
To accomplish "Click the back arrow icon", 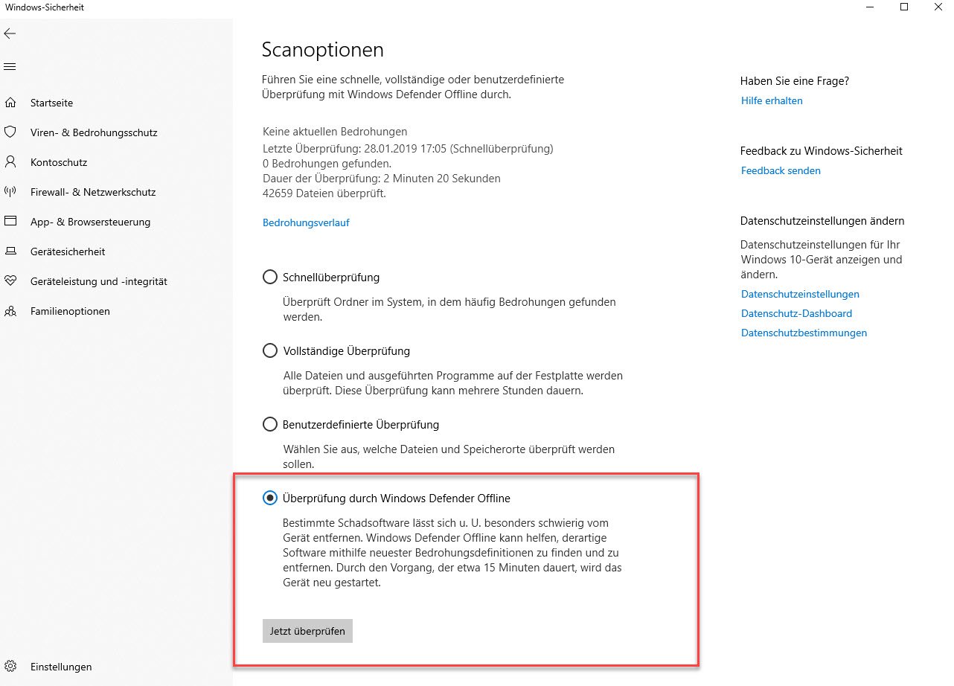I will coord(10,33).
